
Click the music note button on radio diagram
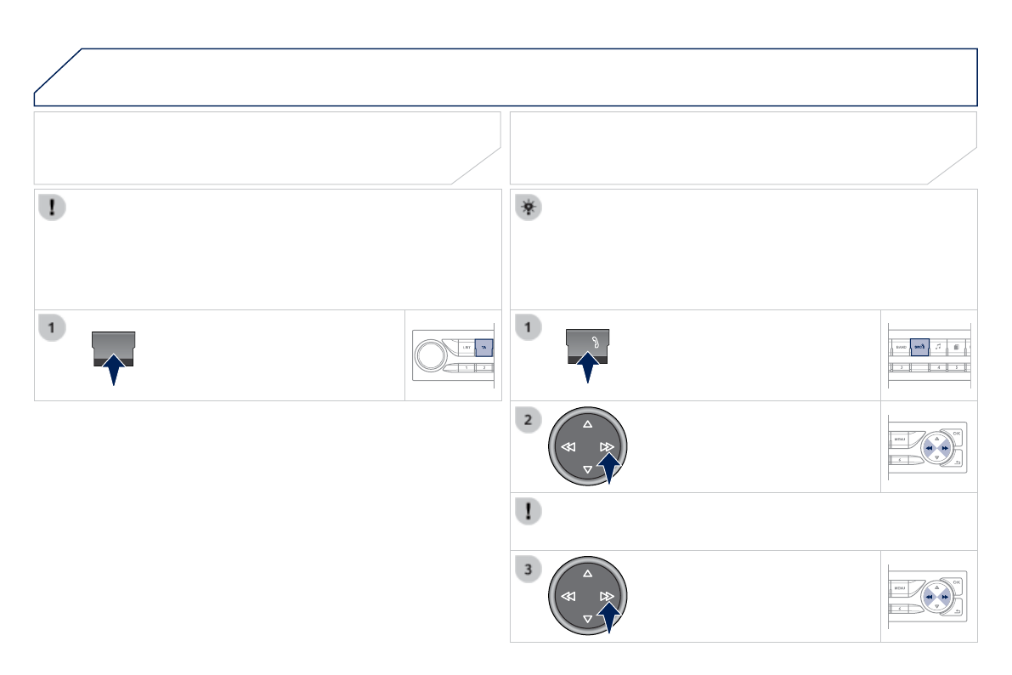(x=940, y=348)
